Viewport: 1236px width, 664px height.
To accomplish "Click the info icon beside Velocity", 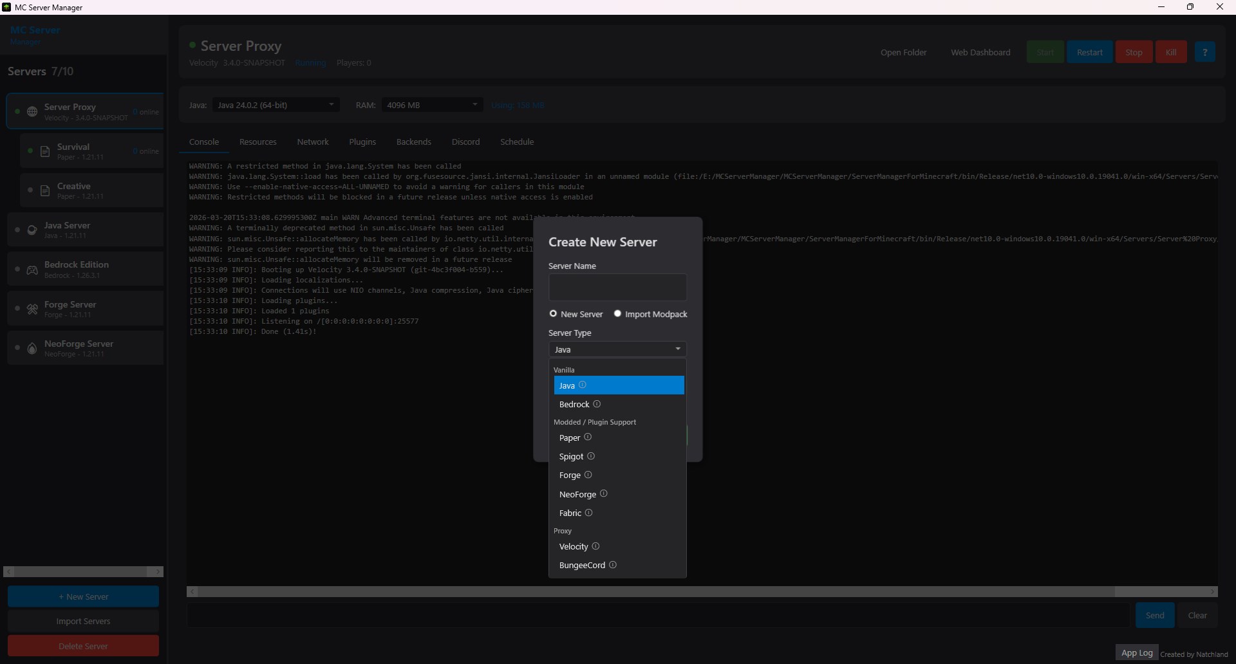I will (x=595, y=546).
